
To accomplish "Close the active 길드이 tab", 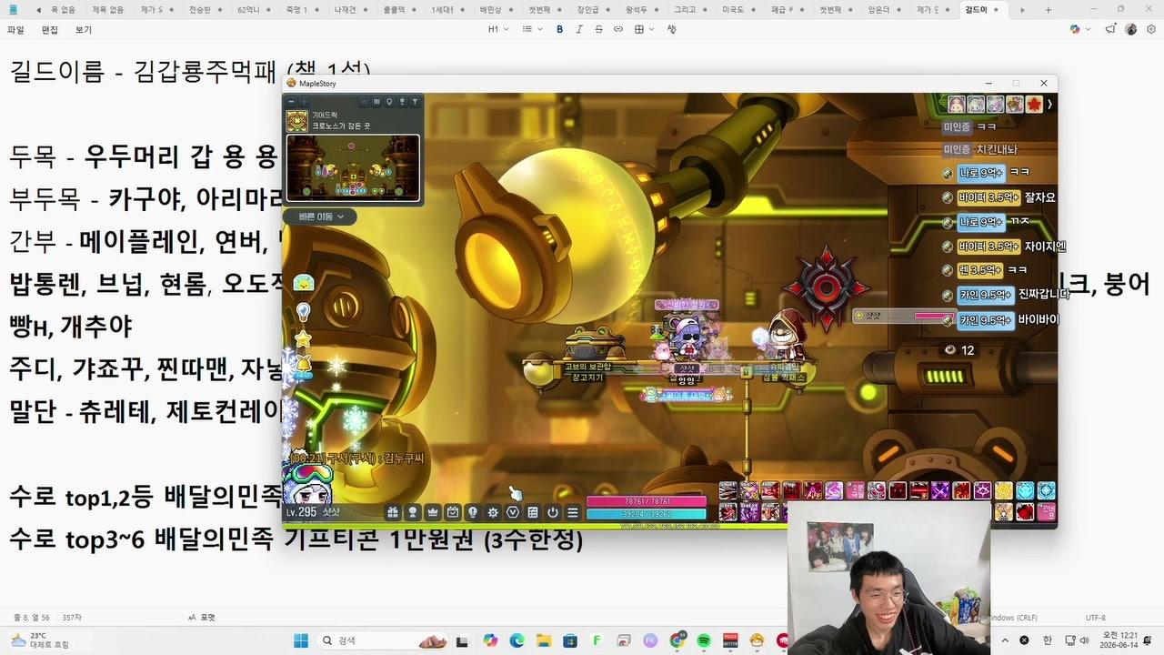I will click(996, 10).
